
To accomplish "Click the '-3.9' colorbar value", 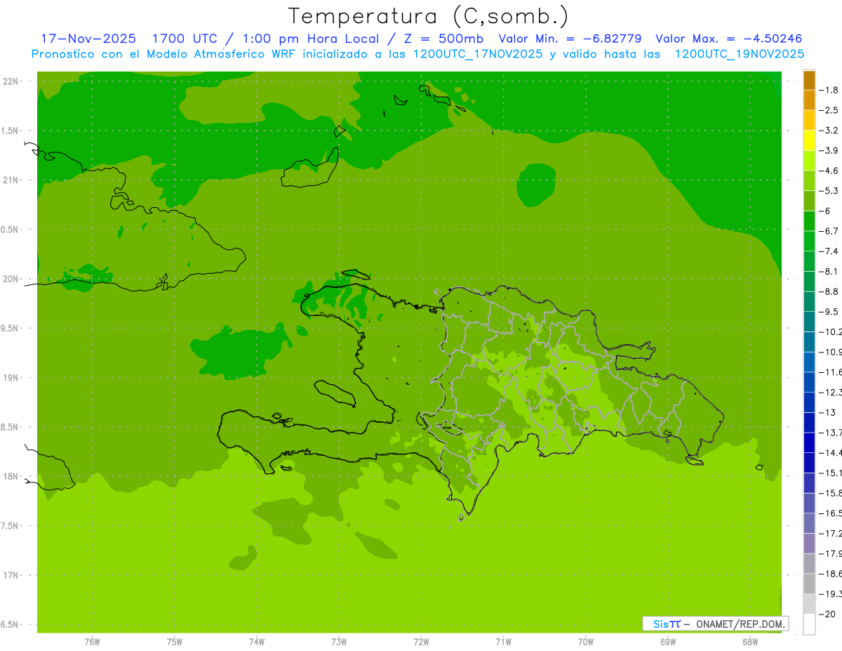I will pyautogui.click(x=828, y=150).
